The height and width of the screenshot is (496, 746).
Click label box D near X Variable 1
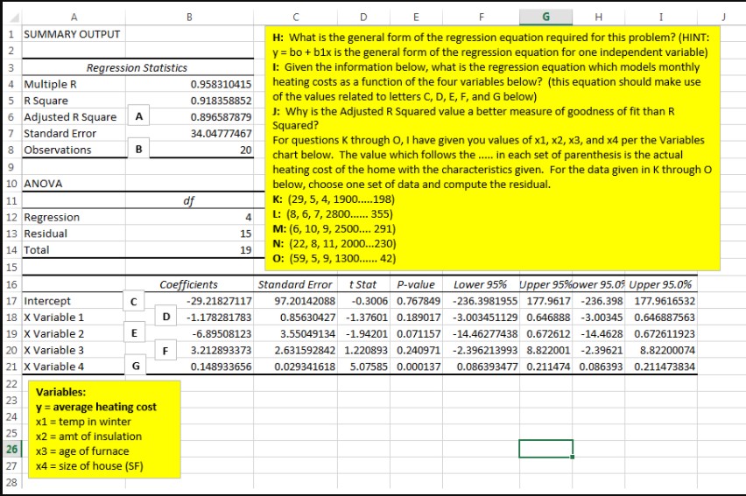point(166,317)
